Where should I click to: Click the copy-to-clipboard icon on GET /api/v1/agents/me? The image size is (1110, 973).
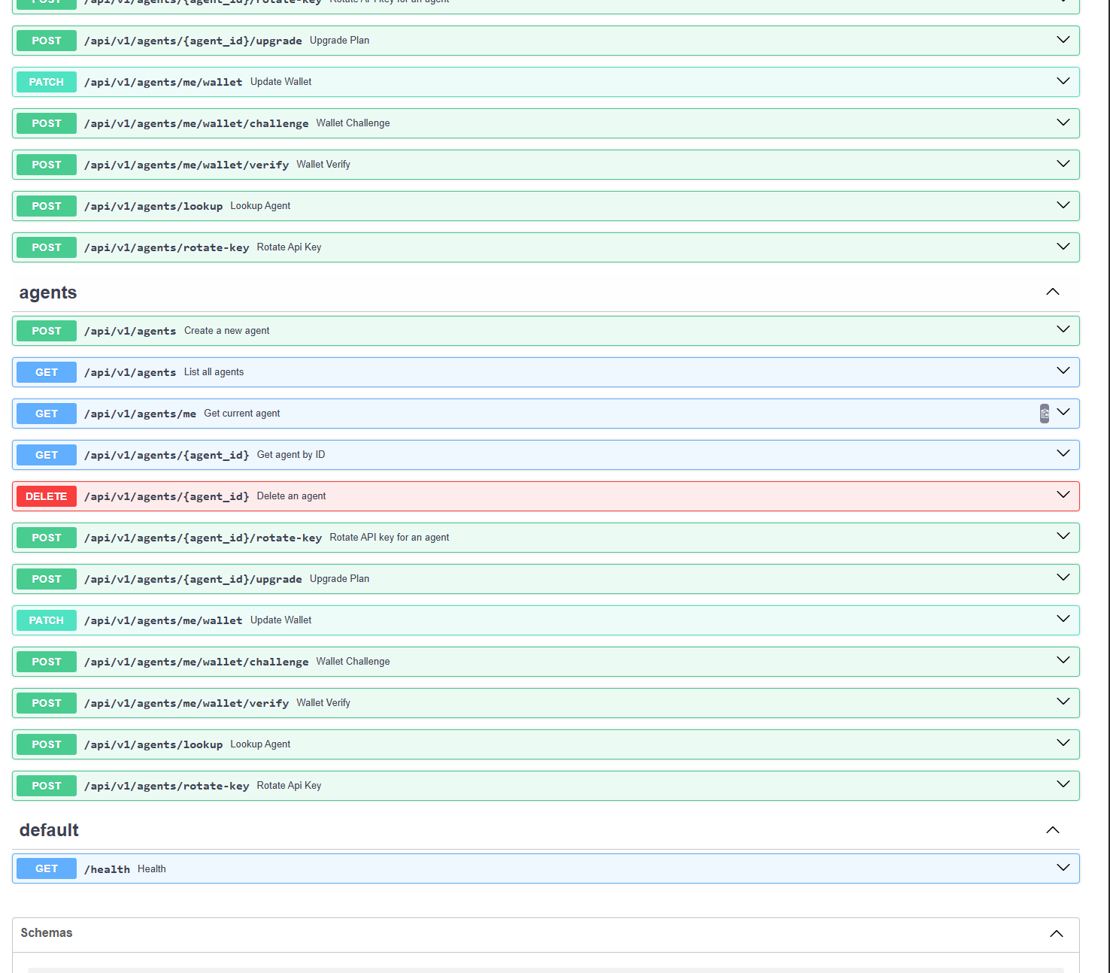1045,414
